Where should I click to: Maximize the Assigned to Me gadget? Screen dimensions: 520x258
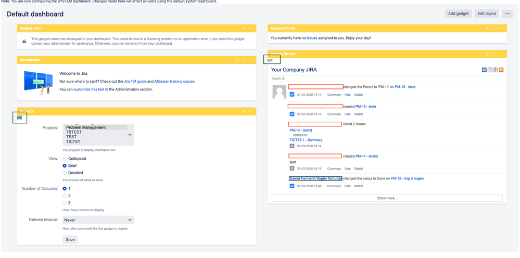click(494, 29)
